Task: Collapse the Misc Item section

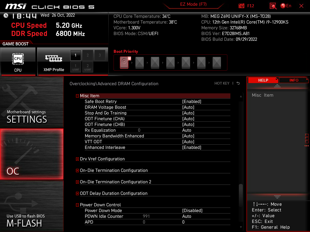Action: tap(77, 96)
